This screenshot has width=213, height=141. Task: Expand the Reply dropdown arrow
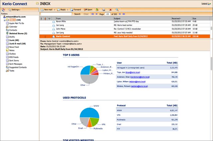click(68, 10)
